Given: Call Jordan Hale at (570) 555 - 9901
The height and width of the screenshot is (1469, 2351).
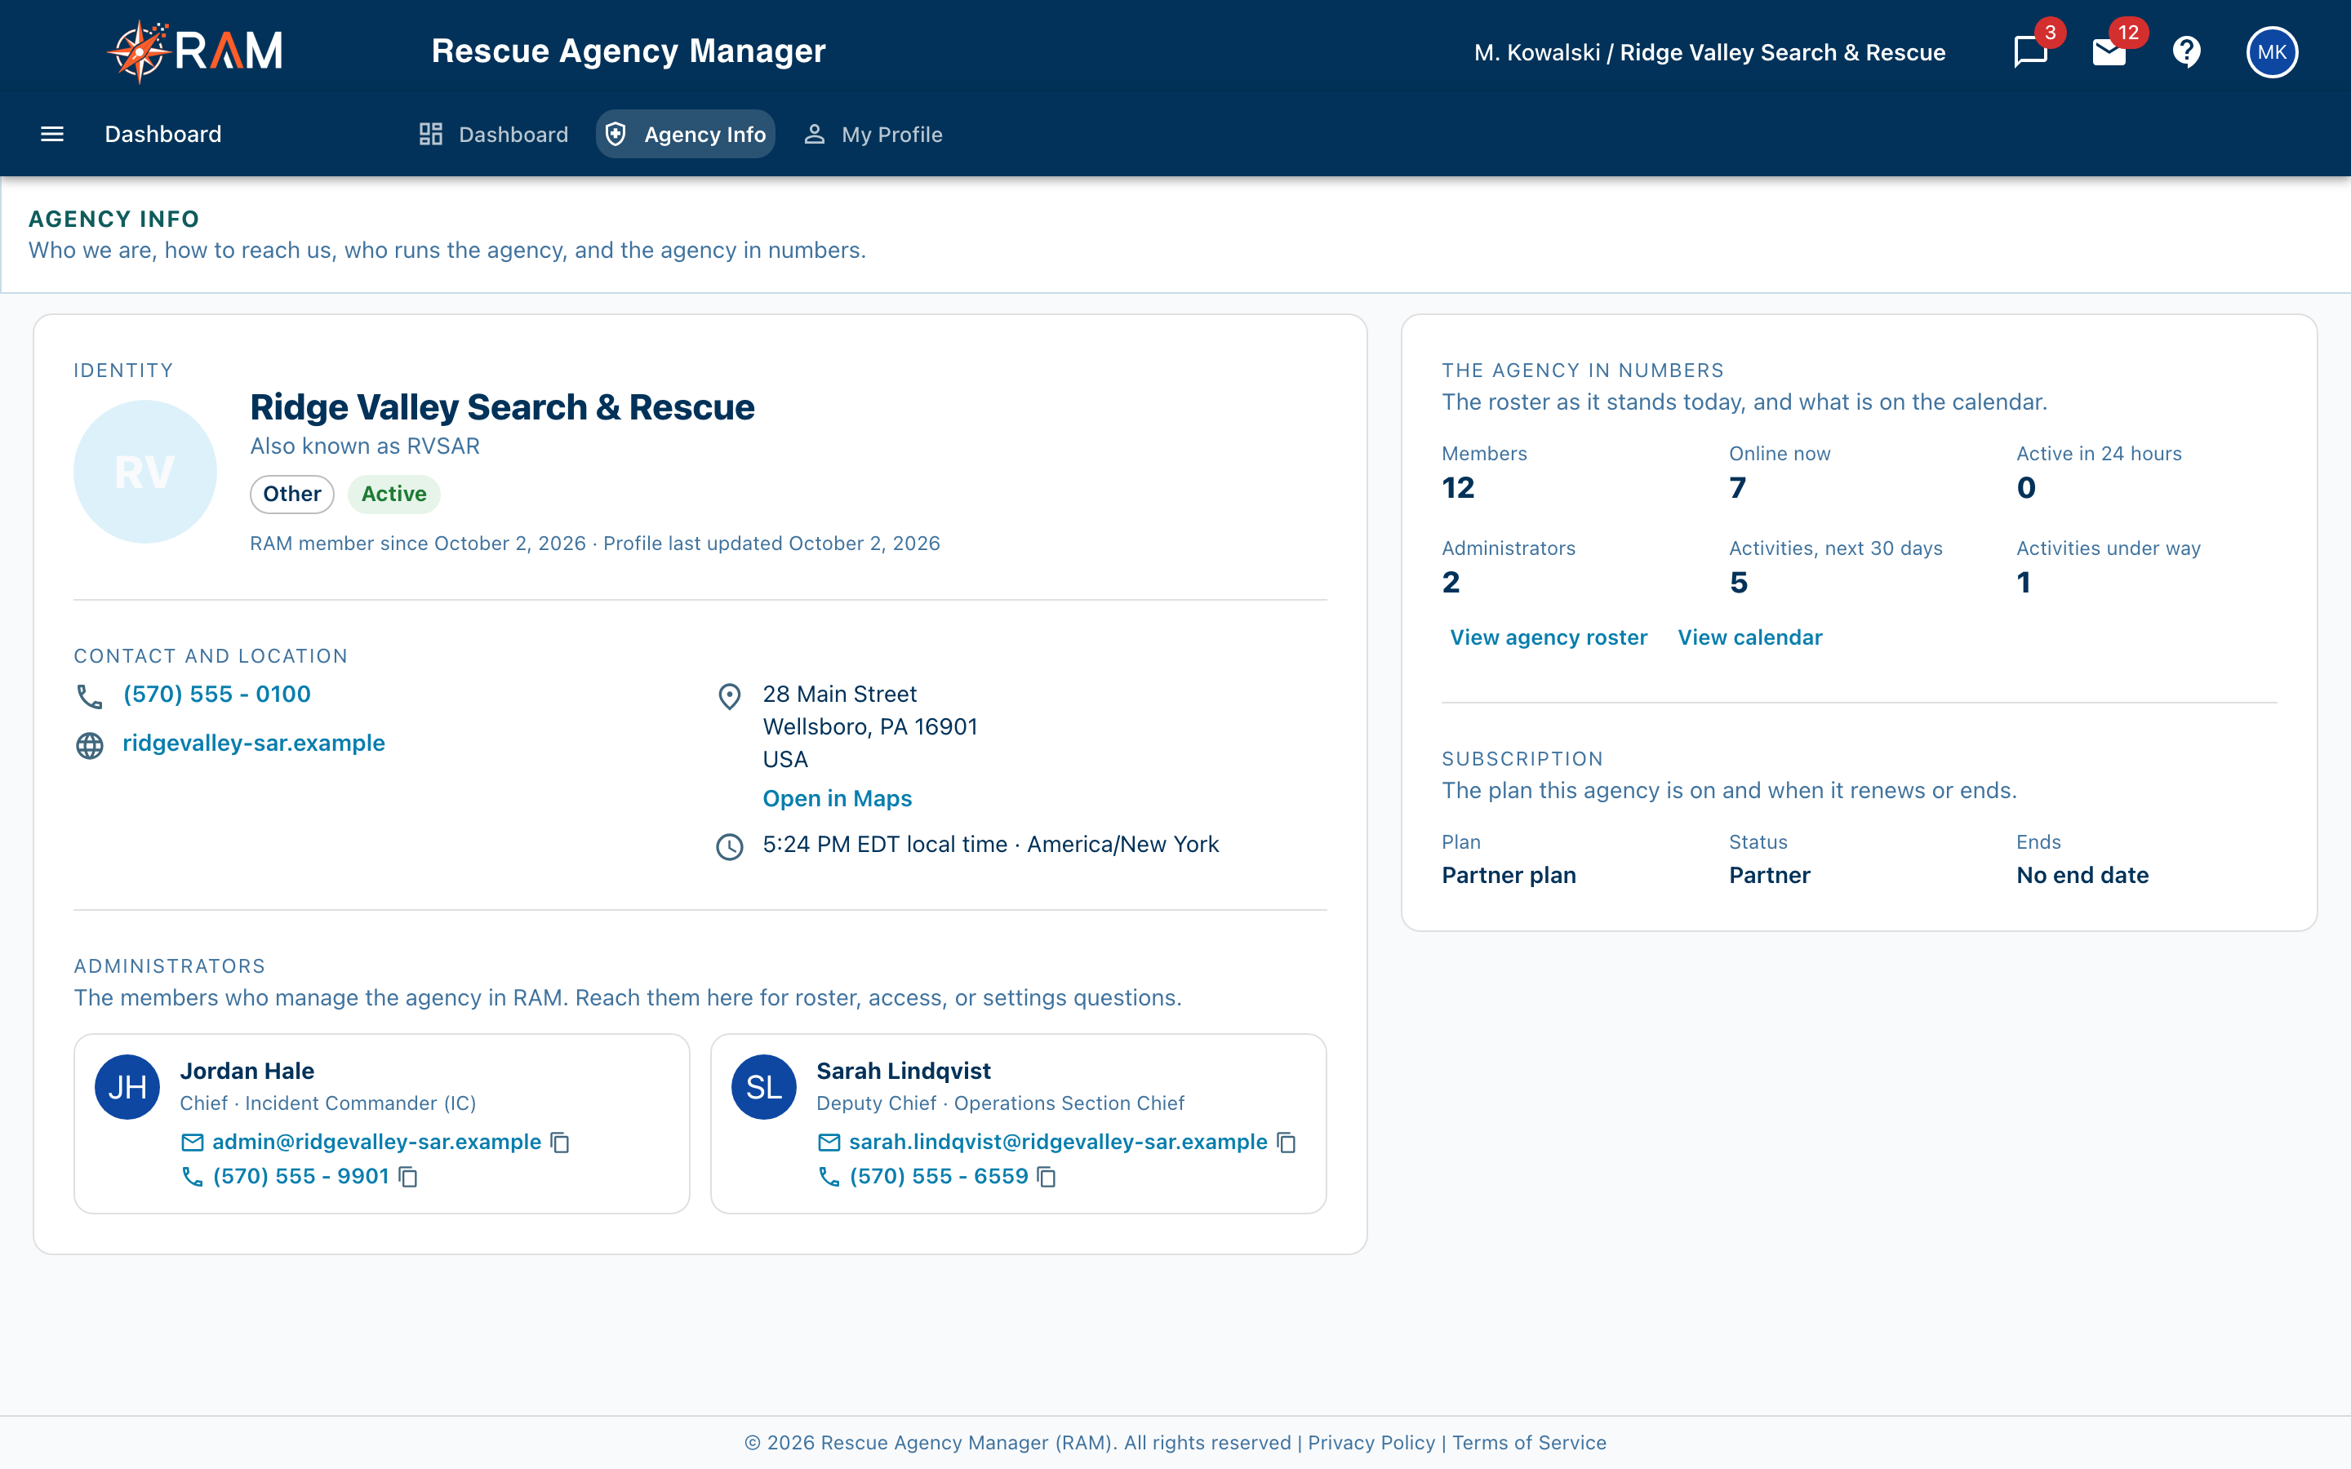Looking at the screenshot, I should (301, 1177).
